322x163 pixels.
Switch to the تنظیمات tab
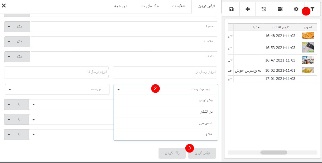179,6
